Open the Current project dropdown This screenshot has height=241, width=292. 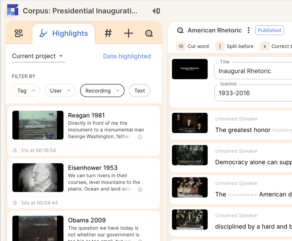click(x=39, y=56)
